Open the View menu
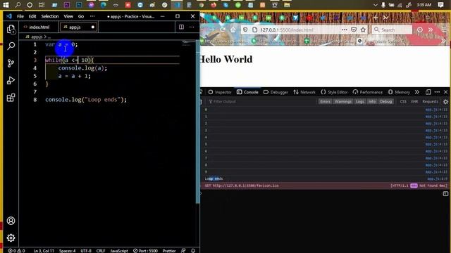451x253 pixels. pos(68,16)
